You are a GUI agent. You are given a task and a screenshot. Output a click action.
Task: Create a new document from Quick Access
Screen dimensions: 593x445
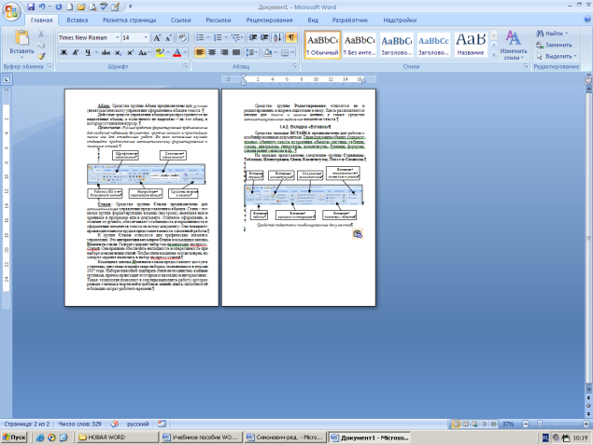click(x=70, y=7)
